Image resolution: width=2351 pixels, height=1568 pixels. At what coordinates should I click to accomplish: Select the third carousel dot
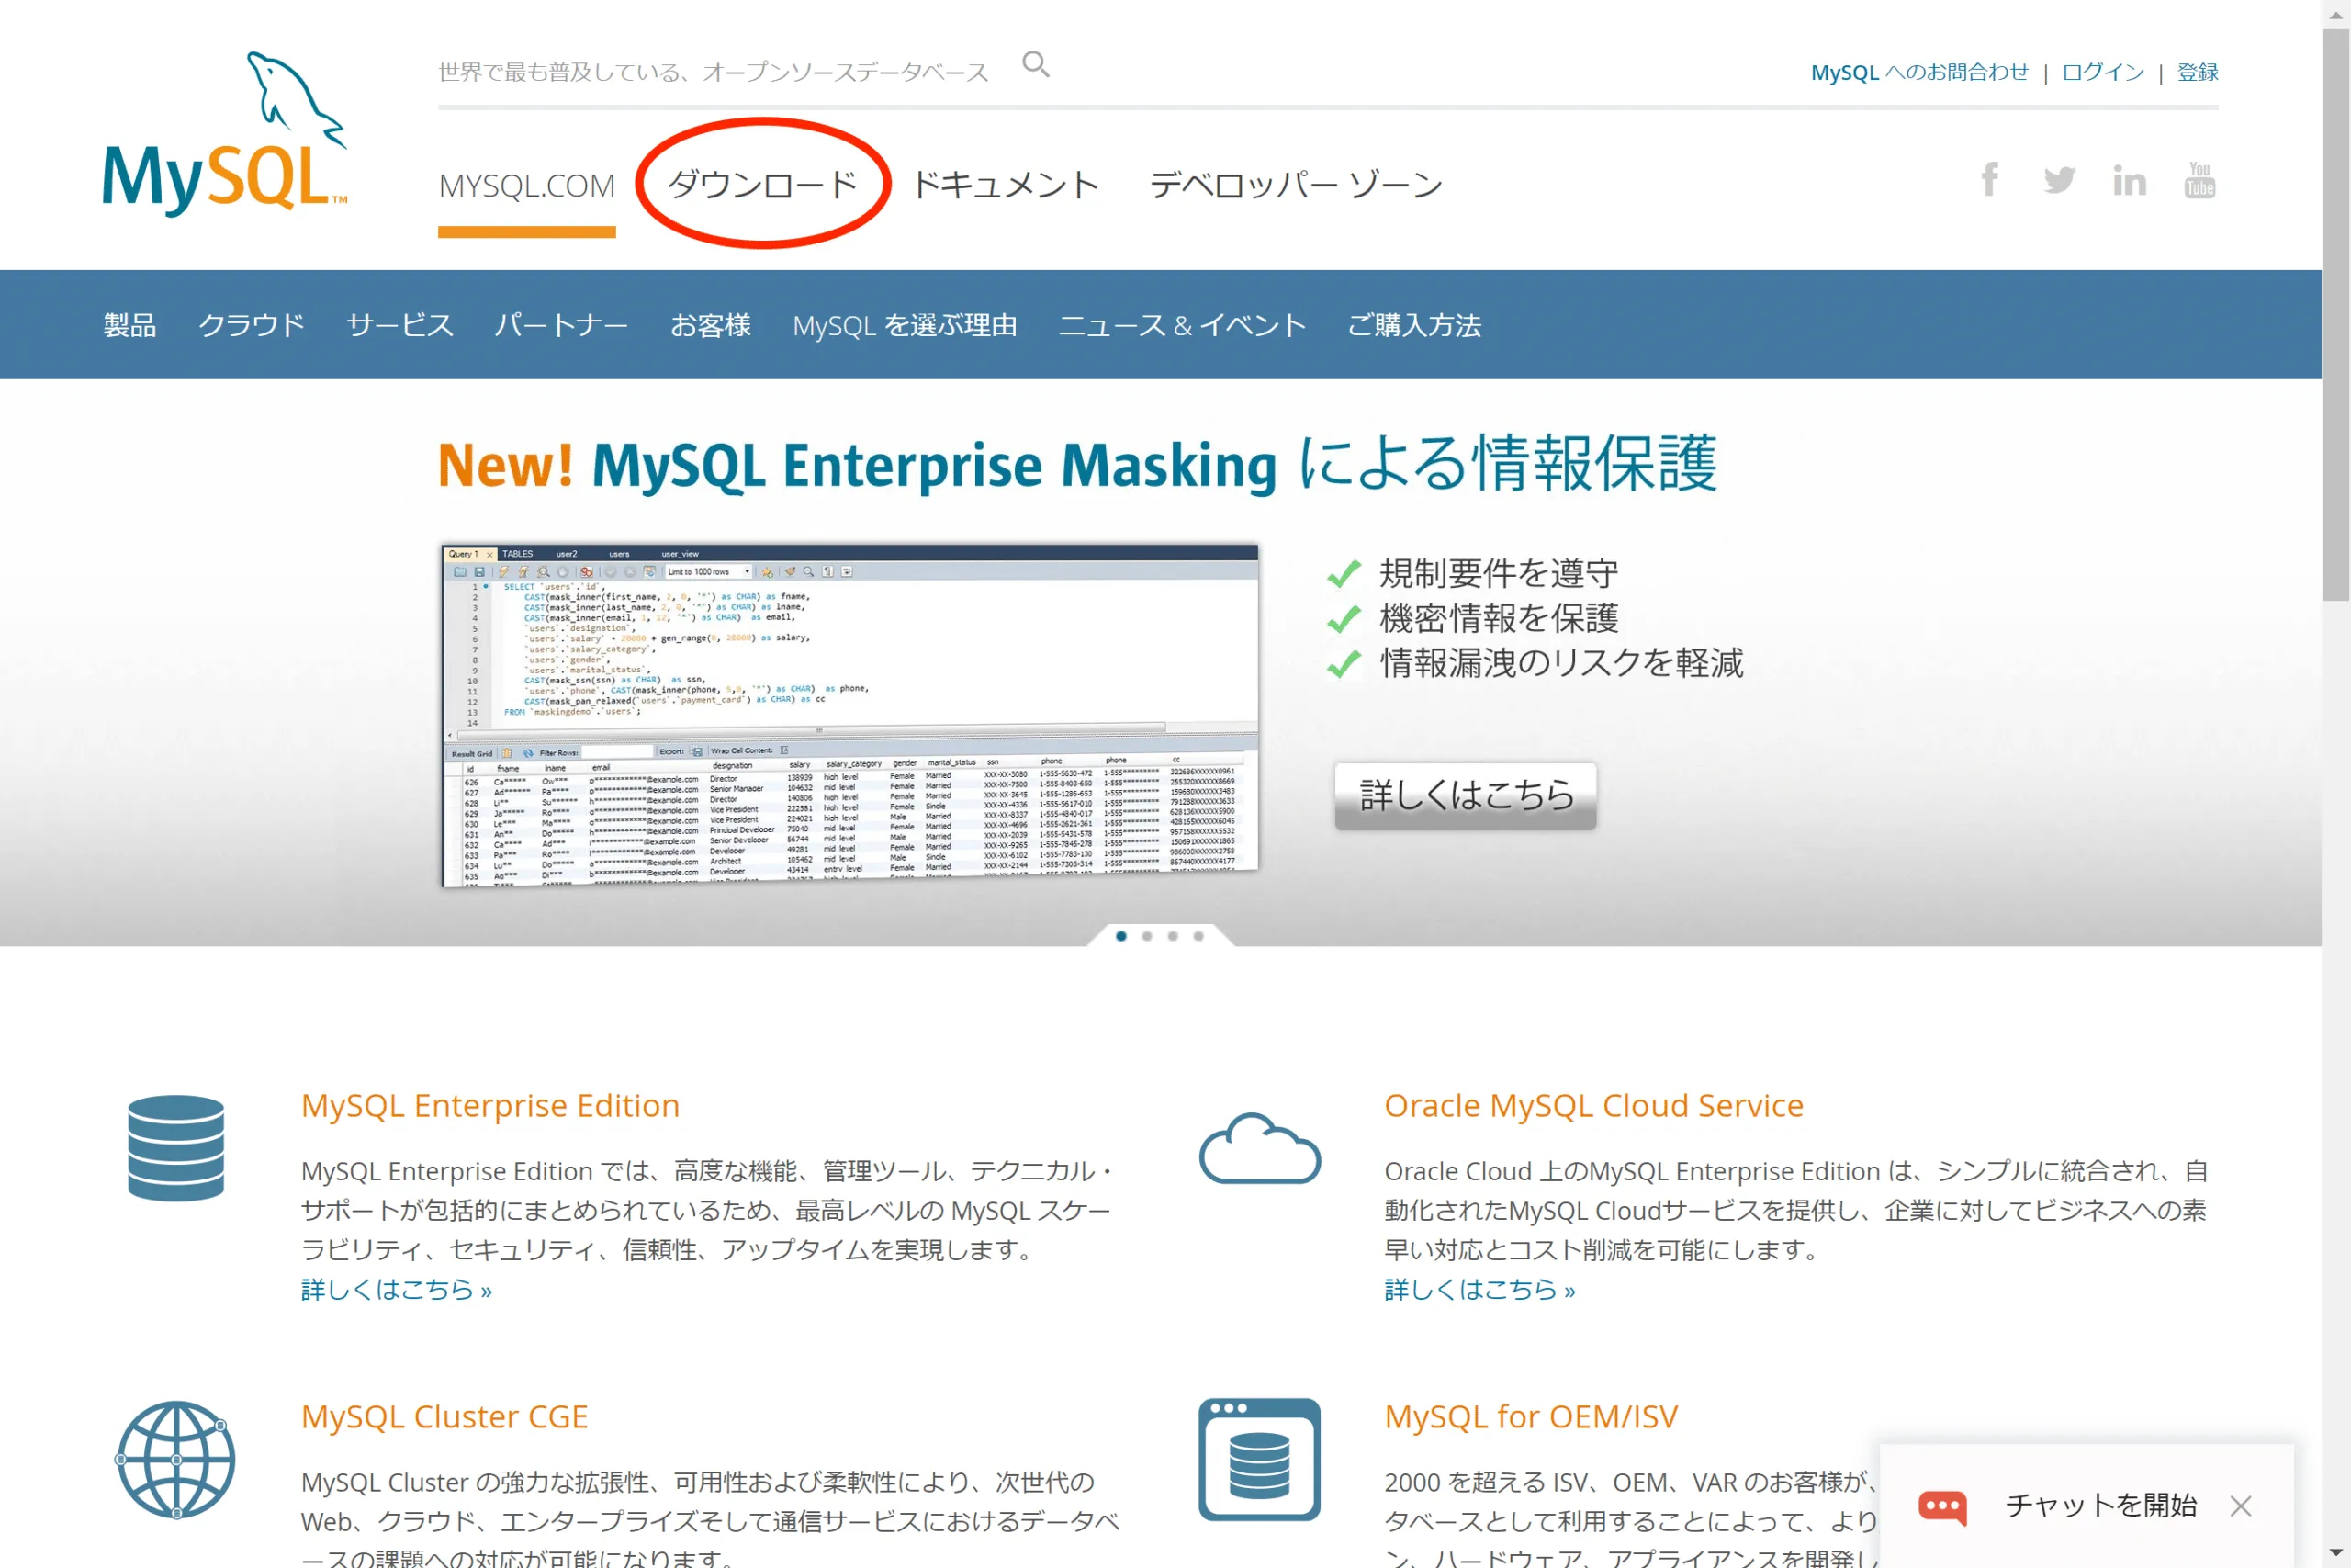pyautogui.click(x=1173, y=936)
